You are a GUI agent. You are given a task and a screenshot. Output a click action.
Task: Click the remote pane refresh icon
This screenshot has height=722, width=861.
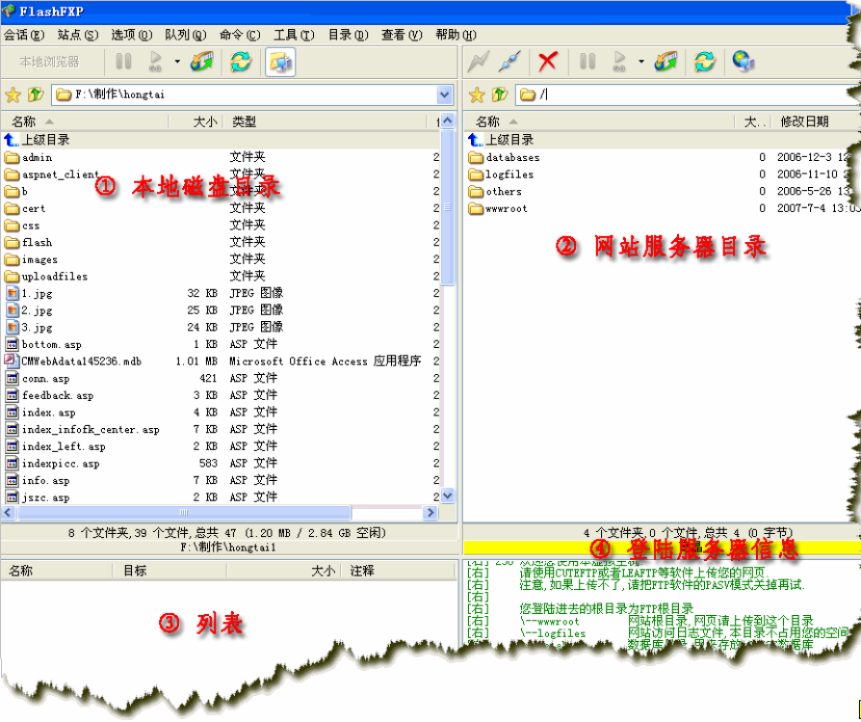[x=705, y=63]
